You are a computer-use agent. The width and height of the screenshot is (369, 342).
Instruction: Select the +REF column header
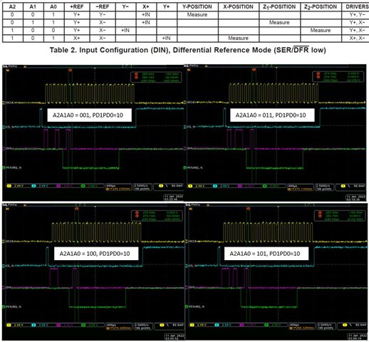(x=76, y=7)
